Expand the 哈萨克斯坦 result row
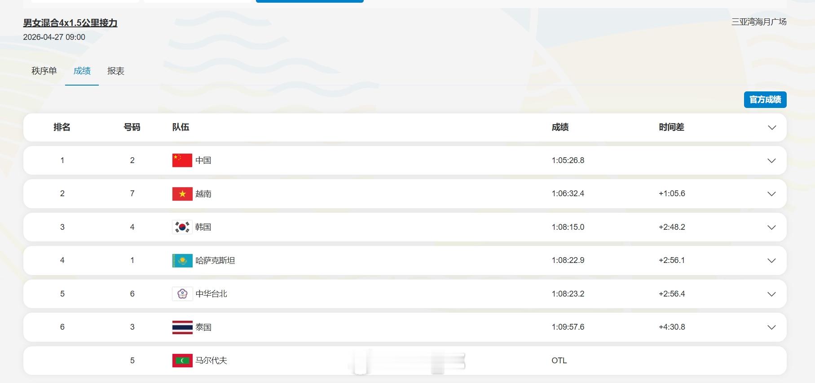 pyautogui.click(x=771, y=261)
